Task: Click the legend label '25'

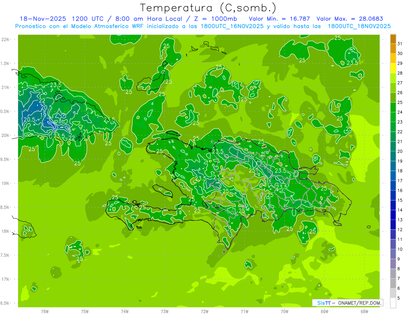Action: click(x=400, y=102)
